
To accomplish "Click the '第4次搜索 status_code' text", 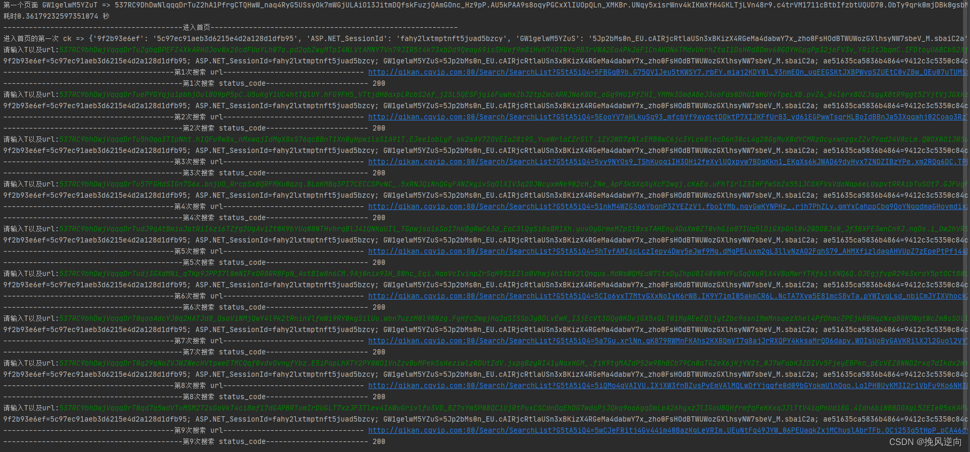I will point(224,218).
